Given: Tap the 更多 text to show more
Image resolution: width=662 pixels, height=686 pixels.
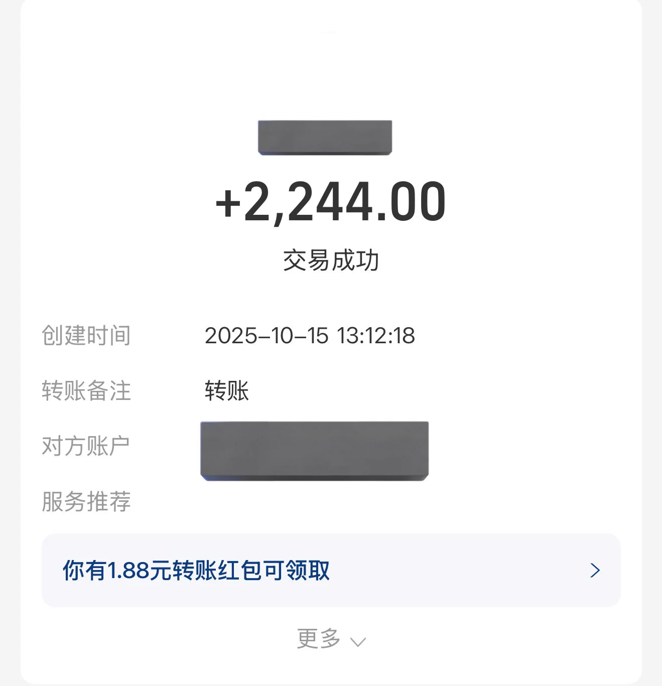Looking at the screenshot, I should (319, 639).
